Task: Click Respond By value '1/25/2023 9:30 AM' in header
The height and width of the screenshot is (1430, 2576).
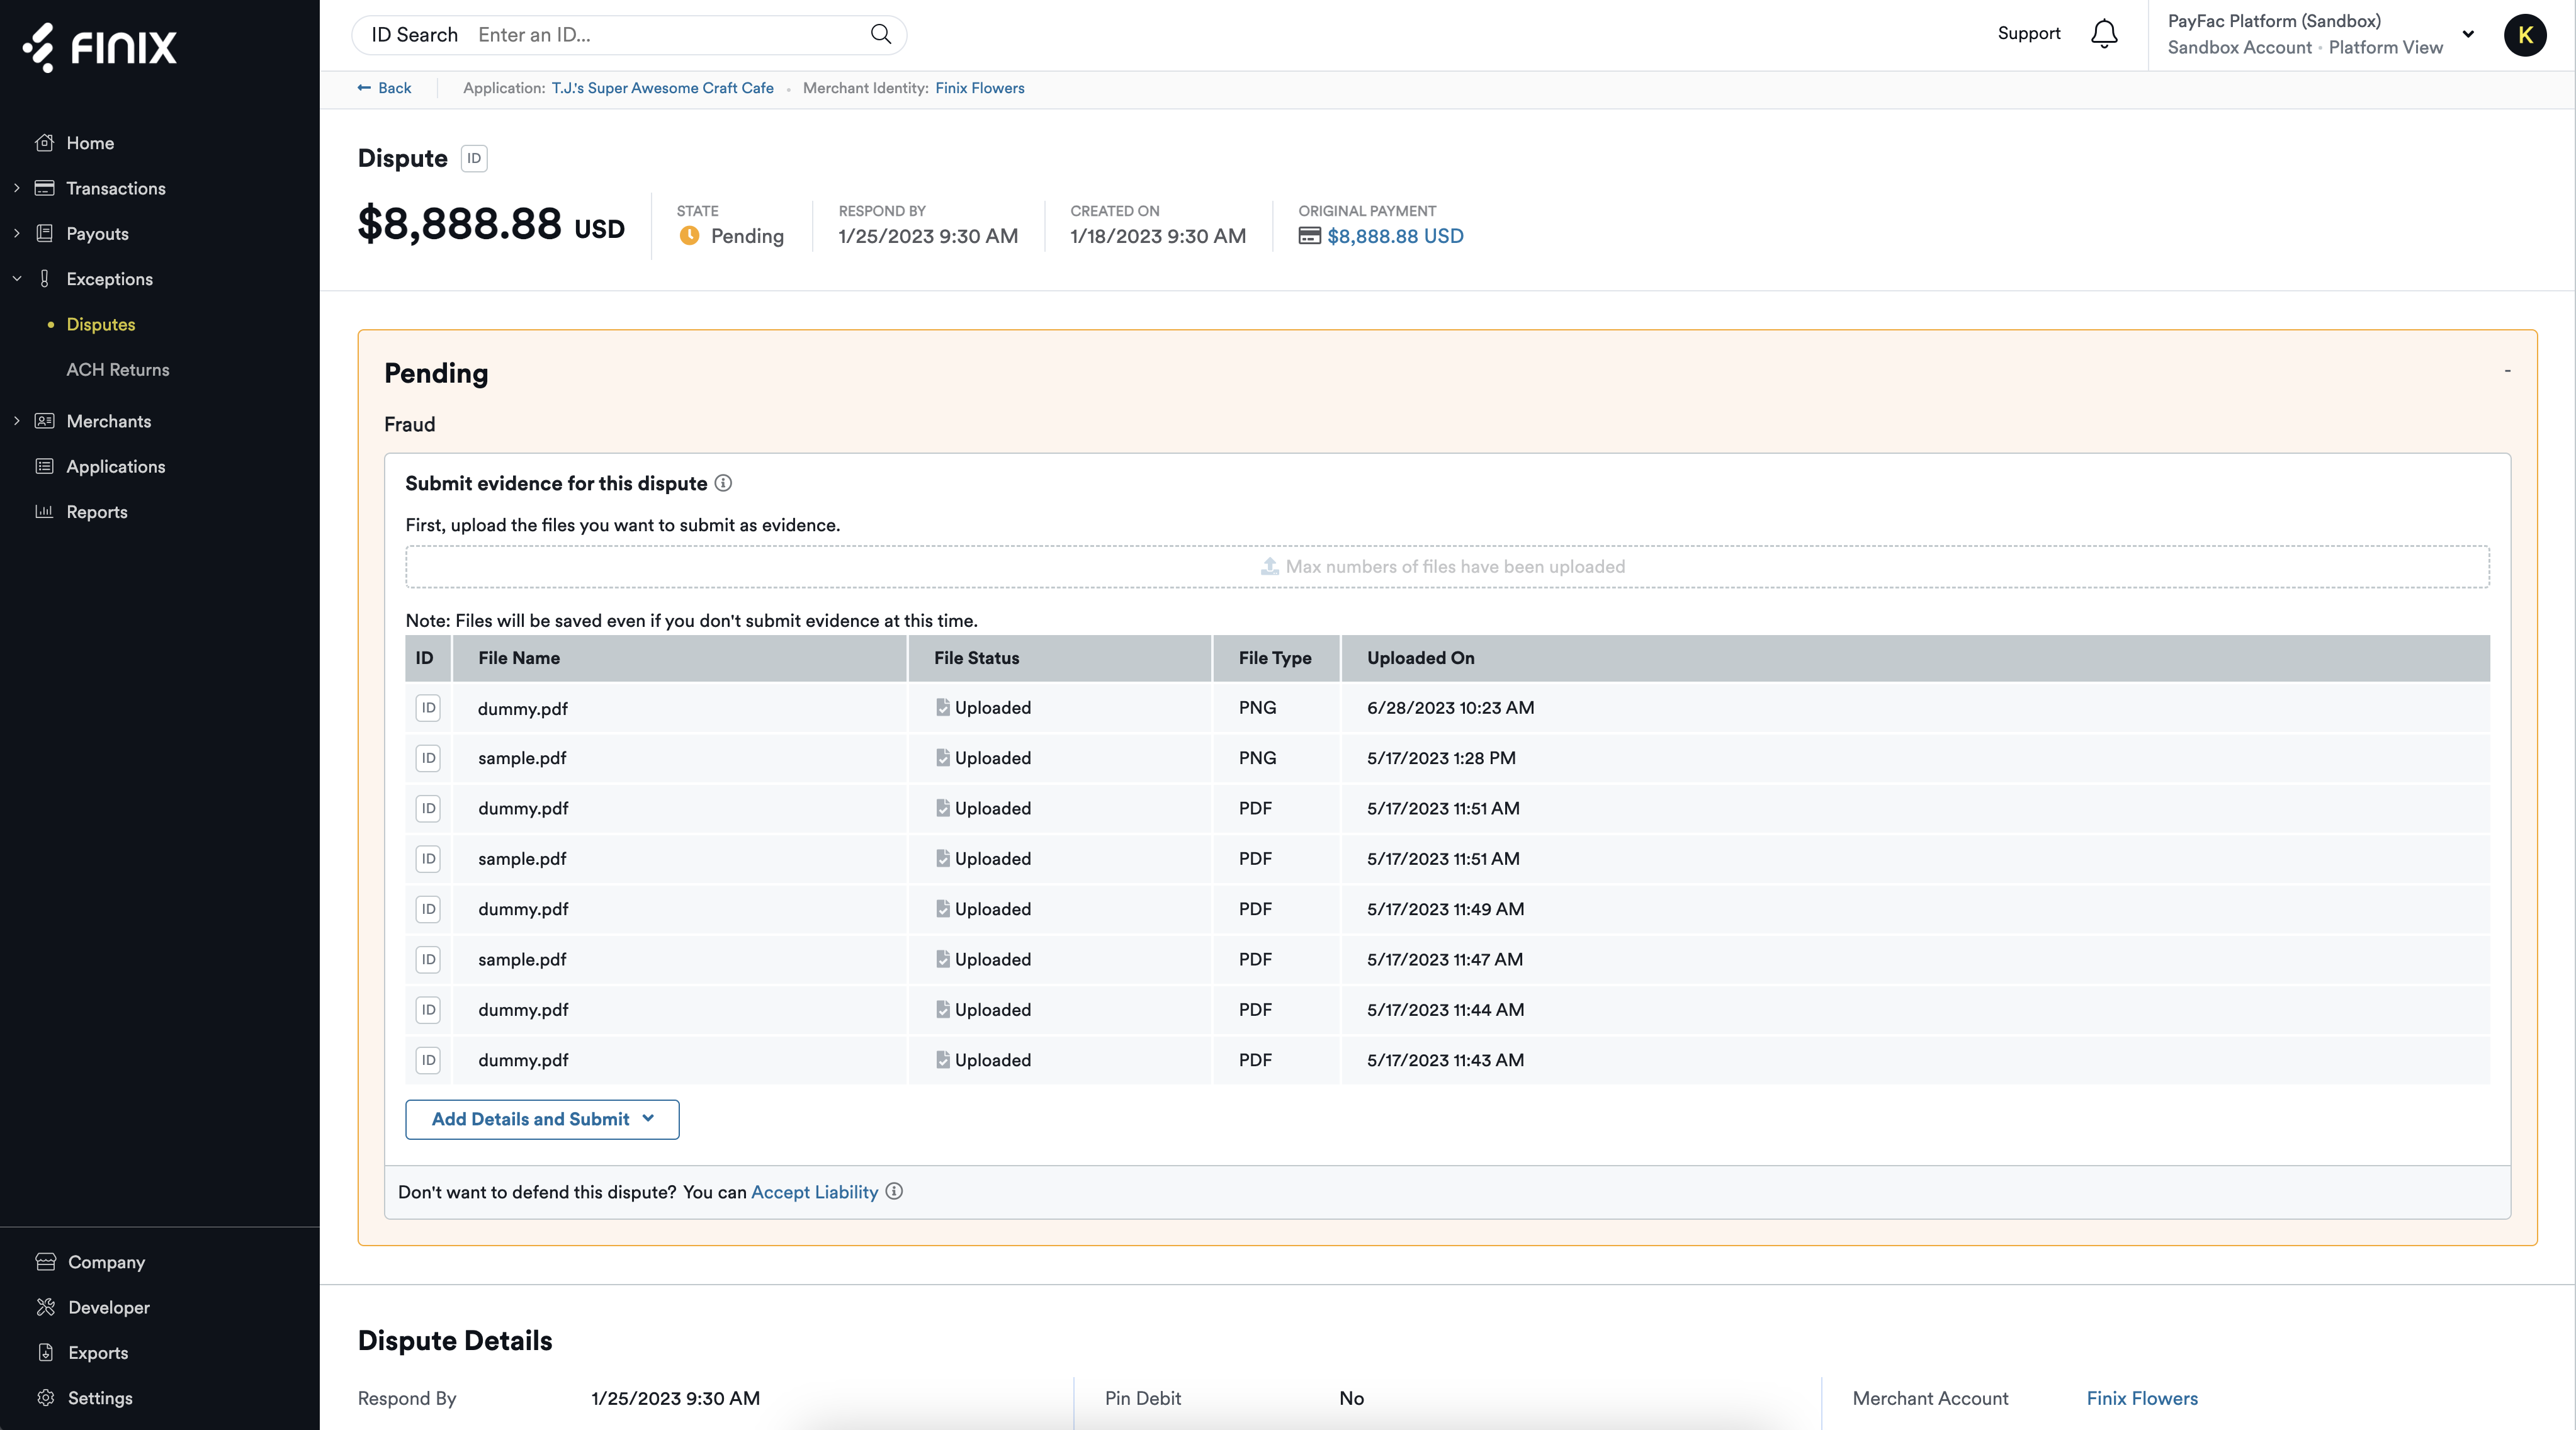Action: pyautogui.click(x=928, y=236)
